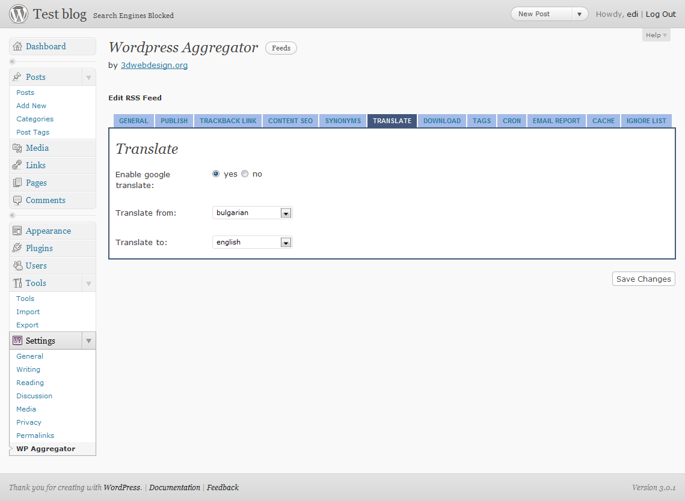Switch to the Ignore List tab
The image size is (685, 501).
[647, 121]
